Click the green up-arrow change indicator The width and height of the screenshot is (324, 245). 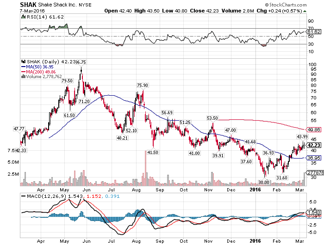[305, 11]
